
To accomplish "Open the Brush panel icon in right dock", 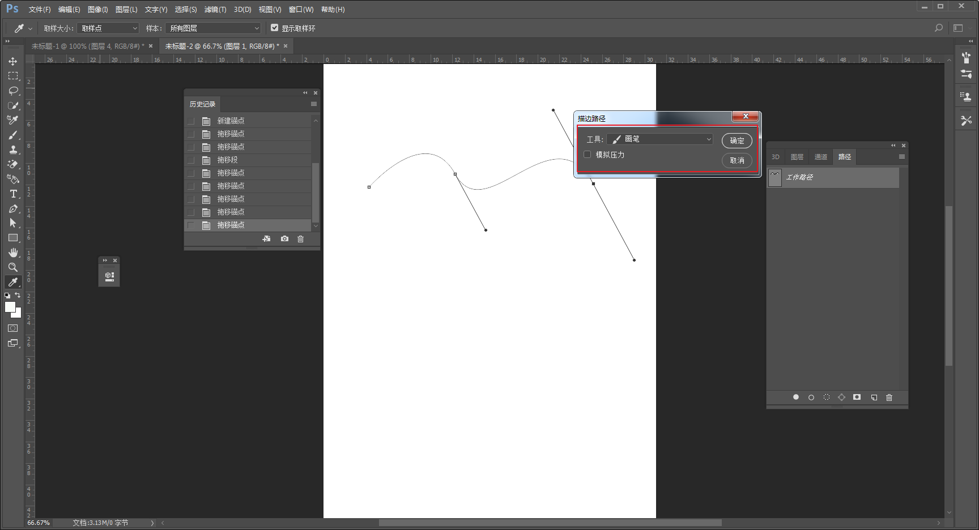I will coord(966,57).
